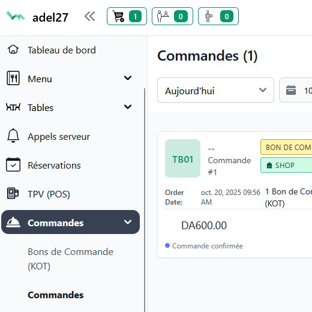
Task: Click the date range input field
Action: click(x=296, y=90)
